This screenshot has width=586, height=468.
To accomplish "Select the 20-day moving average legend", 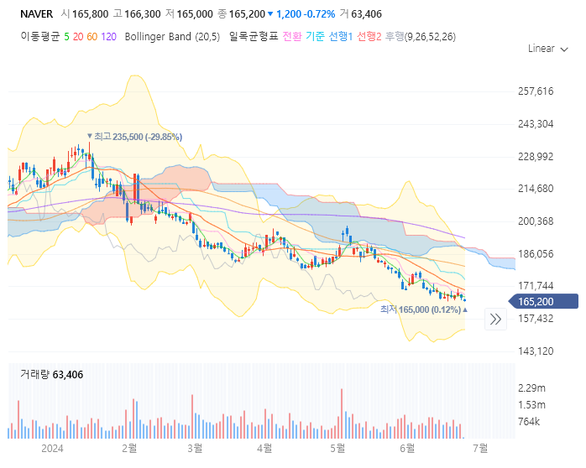I will click(x=78, y=37).
